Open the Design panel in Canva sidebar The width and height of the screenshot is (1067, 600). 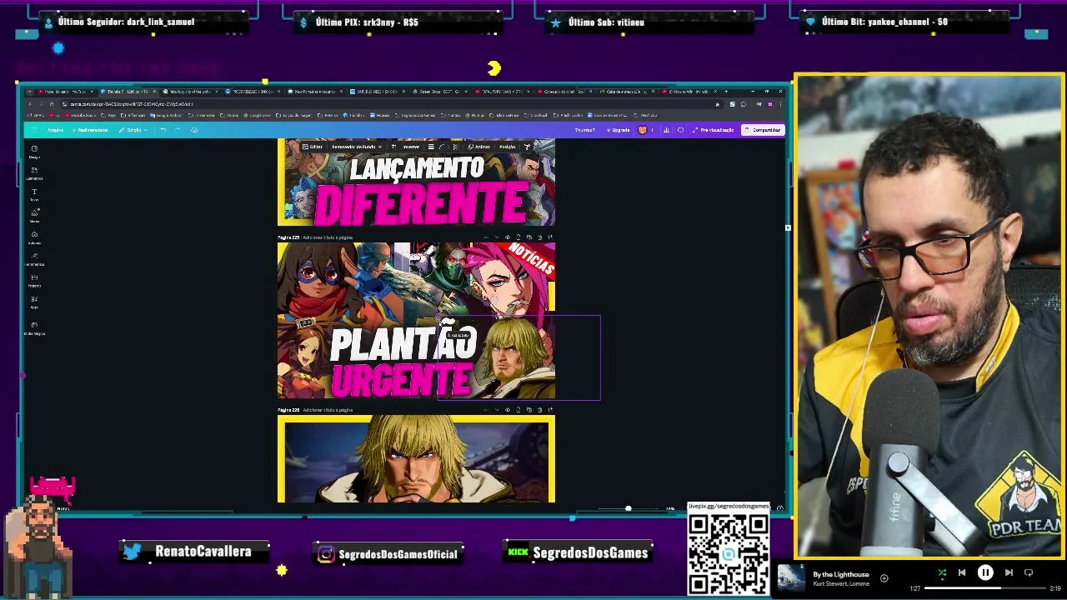pyautogui.click(x=34, y=151)
